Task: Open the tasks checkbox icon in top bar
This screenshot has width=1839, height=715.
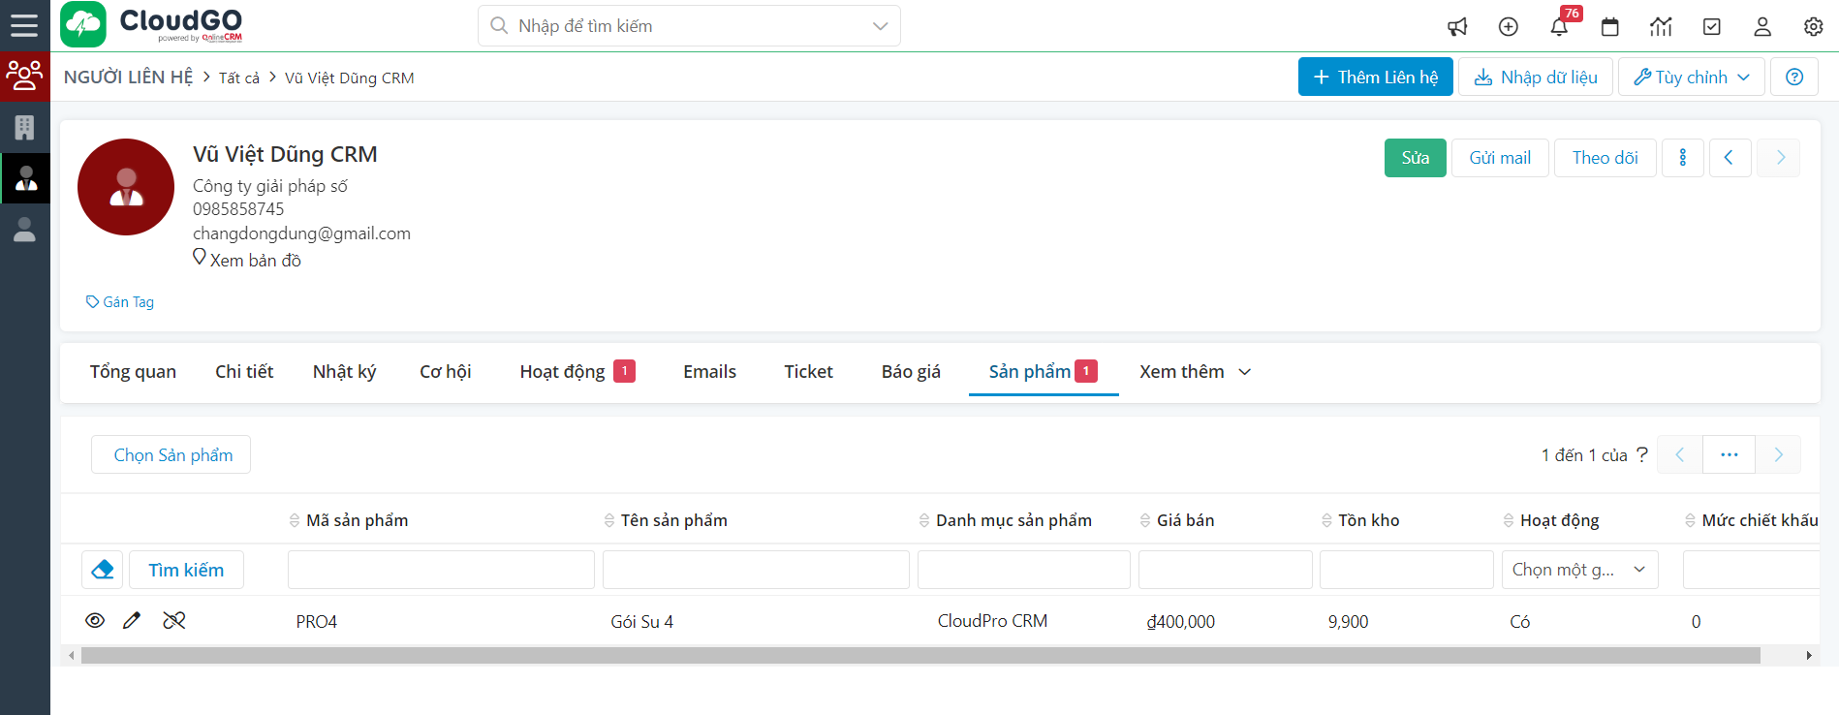Action: [1712, 27]
